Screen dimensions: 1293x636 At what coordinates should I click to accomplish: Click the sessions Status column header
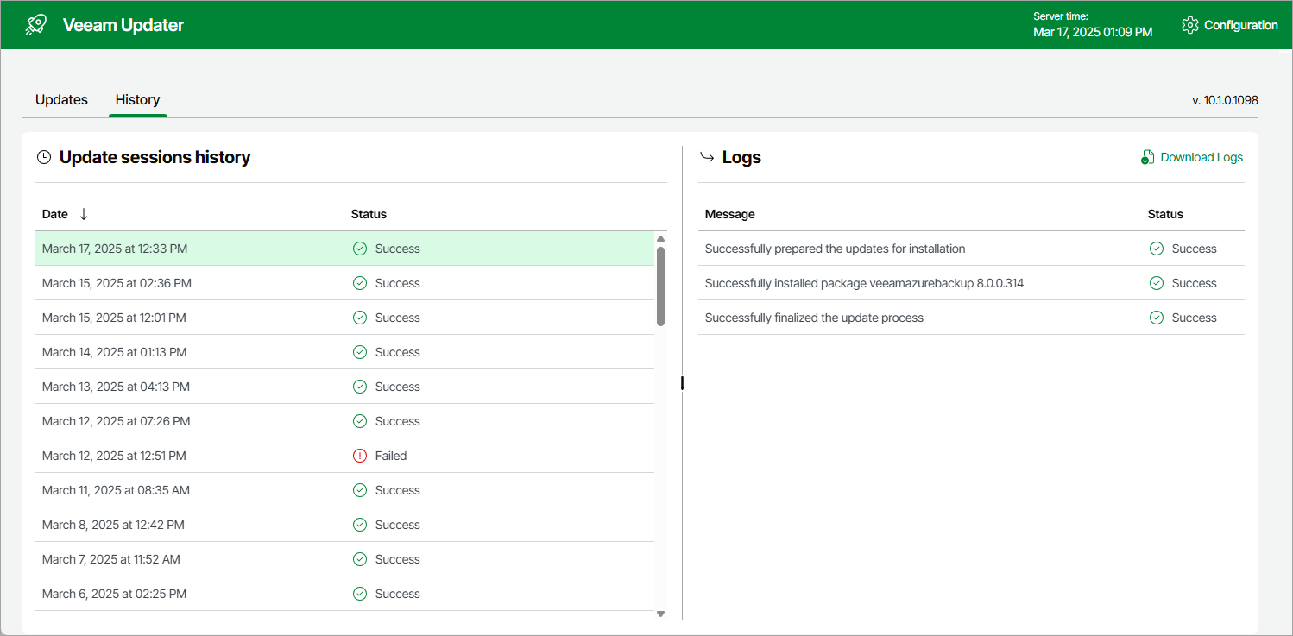[369, 214]
